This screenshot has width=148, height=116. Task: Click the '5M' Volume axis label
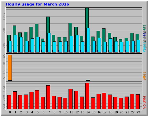[4, 106]
